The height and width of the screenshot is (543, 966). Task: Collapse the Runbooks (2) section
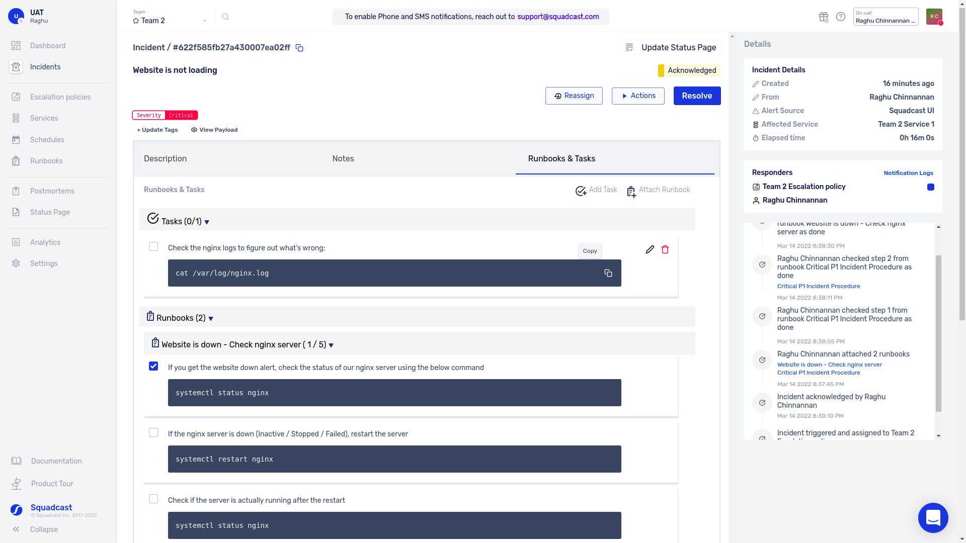tap(211, 318)
